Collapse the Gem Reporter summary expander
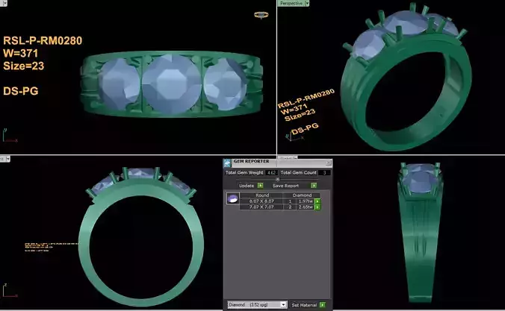This screenshot has width=505, height=311. (278, 179)
